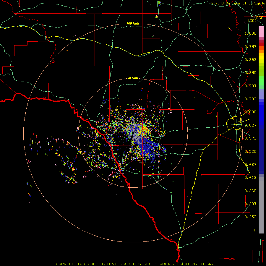Pick the red swatch on the color bar
Screen dimensions: 266x266
pyautogui.click(x=261, y=44)
